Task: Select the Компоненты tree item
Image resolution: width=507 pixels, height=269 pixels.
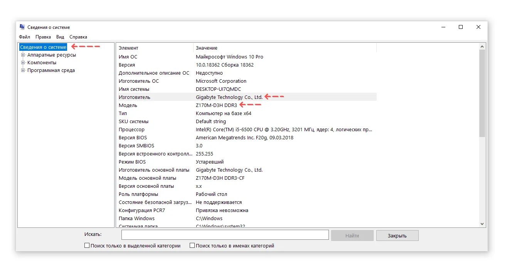Action: (x=42, y=62)
